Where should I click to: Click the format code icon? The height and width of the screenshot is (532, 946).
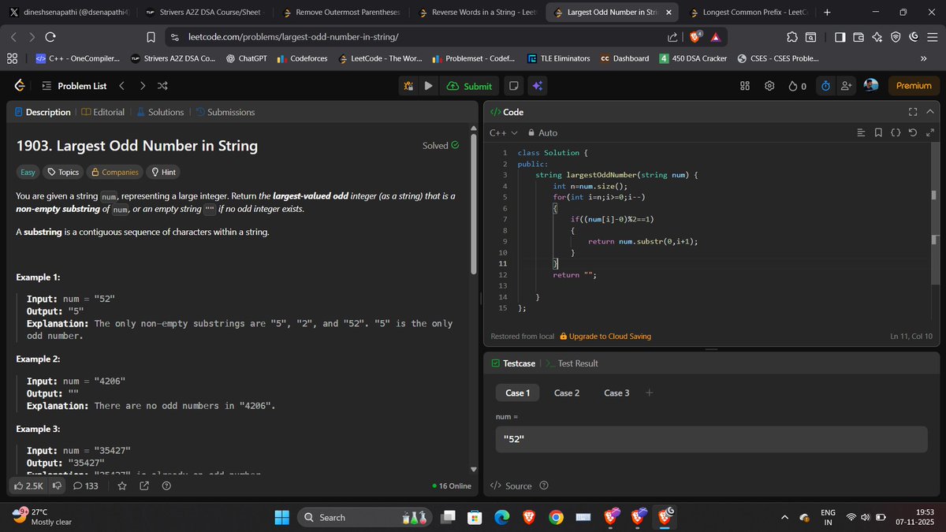point(861,133)
